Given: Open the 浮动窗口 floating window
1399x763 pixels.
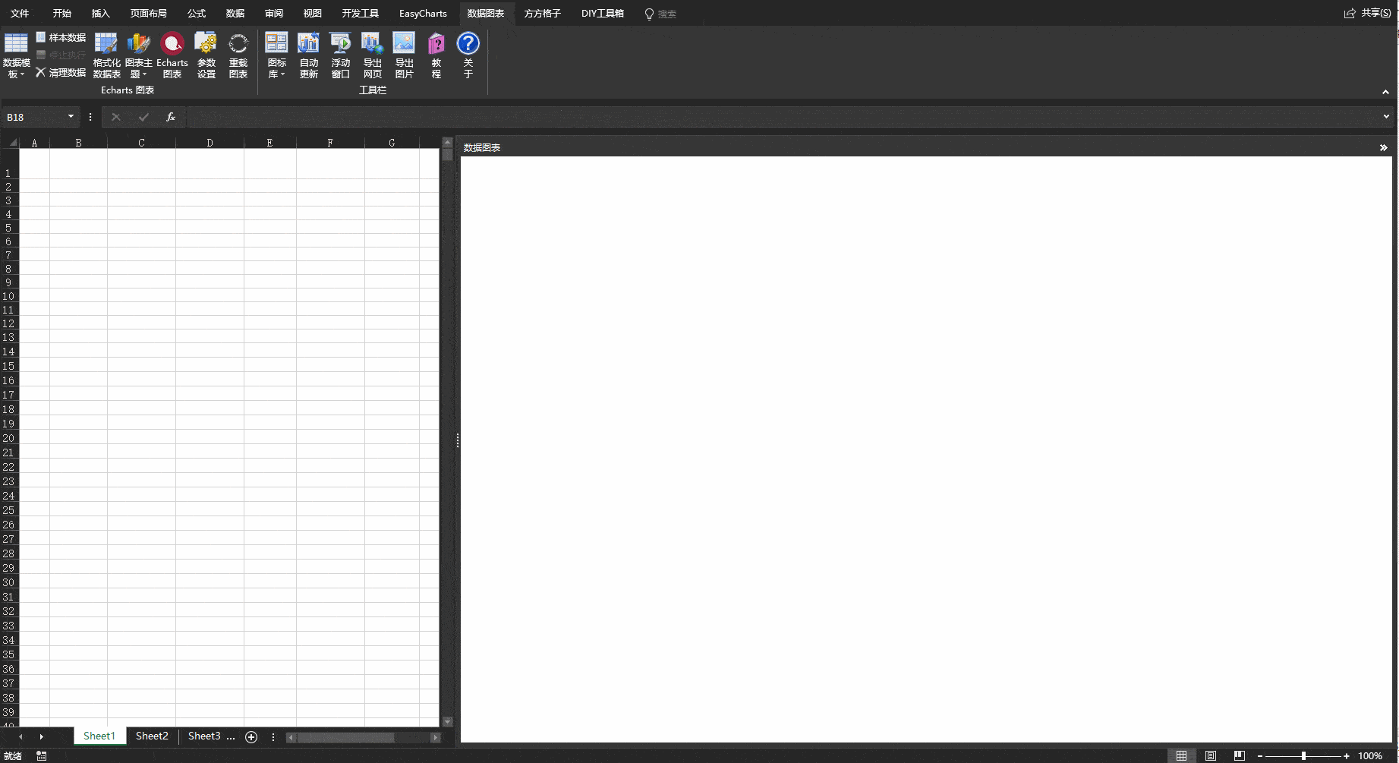Looking at the screenshot, I should pyautogui.click(x=340, y=55).
